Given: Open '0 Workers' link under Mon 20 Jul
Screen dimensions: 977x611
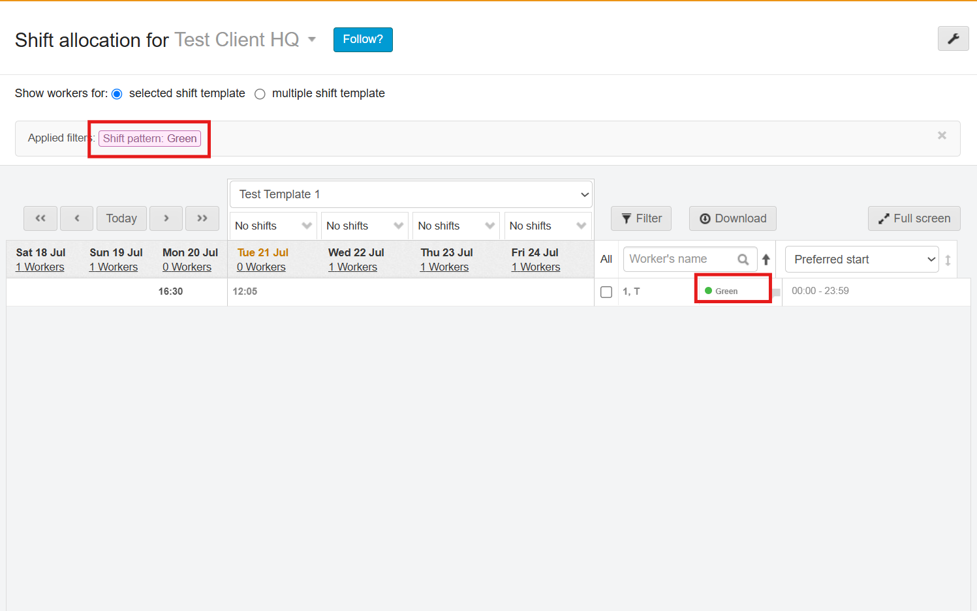Looking at the screenshot, I should 187,267.
